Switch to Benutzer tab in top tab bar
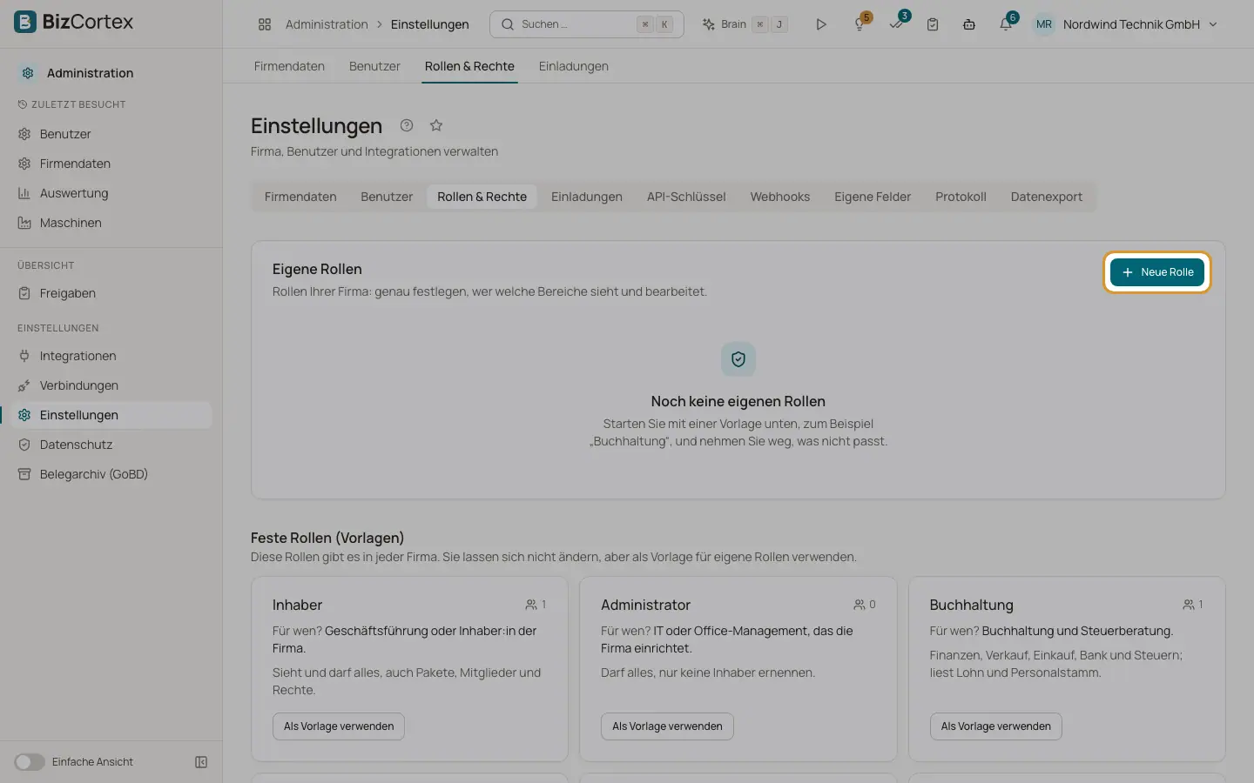The width and height of the screenshot is (1254, 783). (374, 66)
